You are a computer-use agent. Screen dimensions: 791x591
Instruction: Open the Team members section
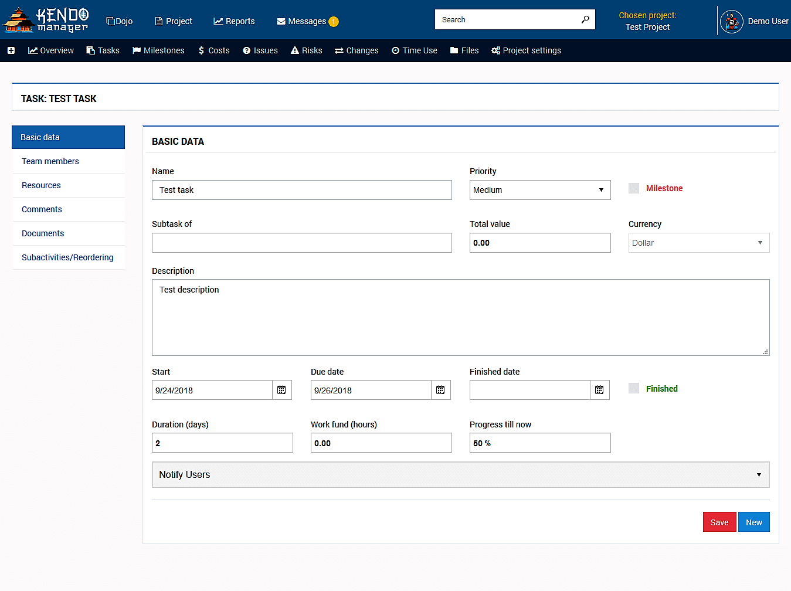click(x=68, y=161)
